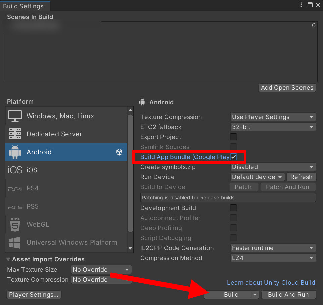
Task: Open the Run Device 'Default device' dropdown
Action: pos(257,177)
